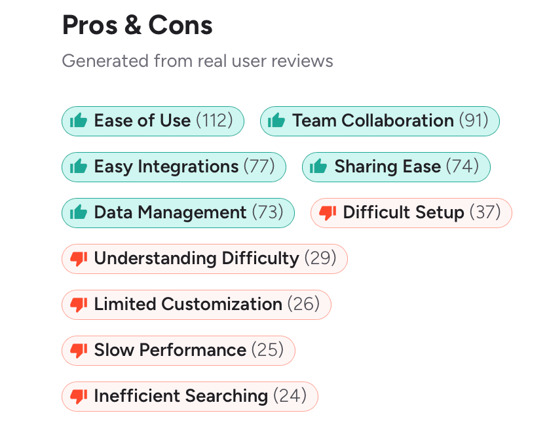
Task: Open the Easy Integrations reviews tag
Action: click(x=174, y=166)
